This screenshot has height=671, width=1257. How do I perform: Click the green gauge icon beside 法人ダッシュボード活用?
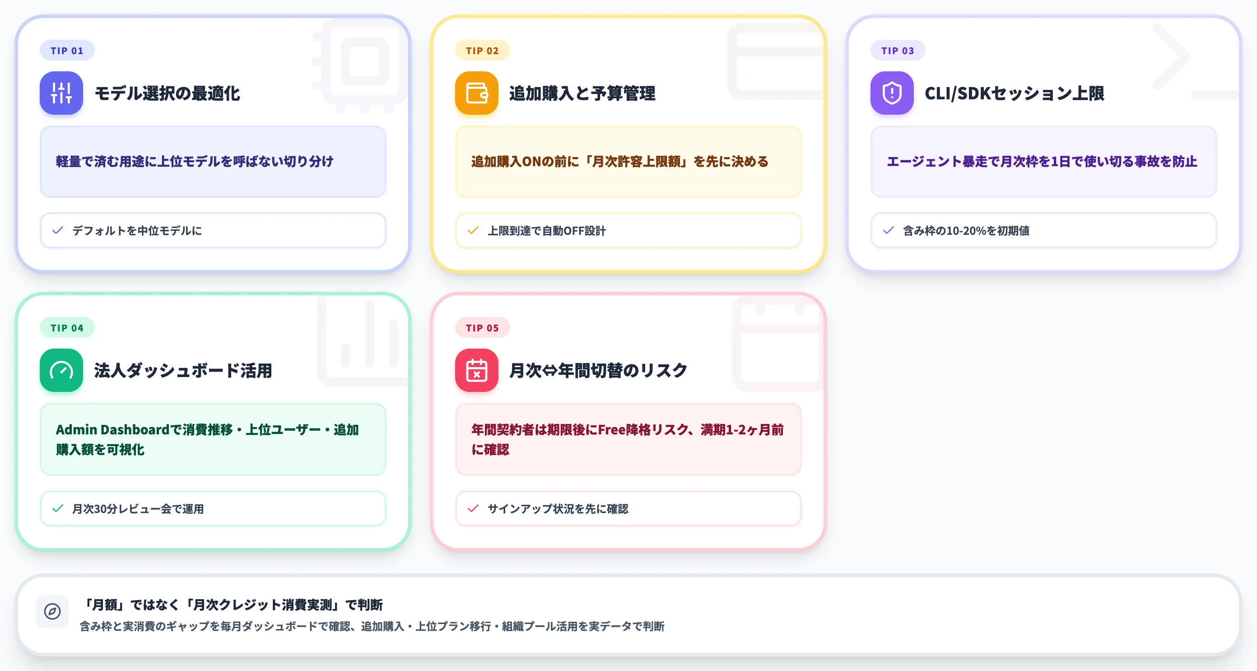coord(61,370)
